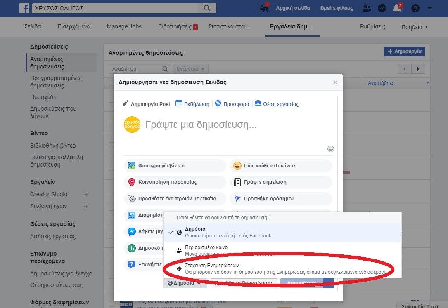Select Στόχευση Ενημερώσεων audience option
Screen dimensions: 448x308
pyautogui.click(x=282, y=269)
